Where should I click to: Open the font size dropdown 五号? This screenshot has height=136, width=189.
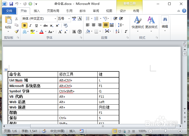[69, 19]
